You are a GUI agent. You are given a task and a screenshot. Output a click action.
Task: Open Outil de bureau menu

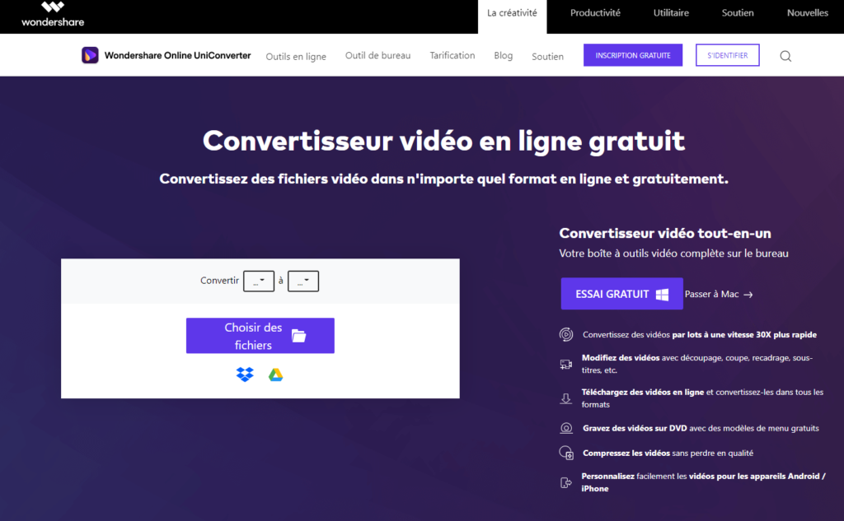coord(377,55)
